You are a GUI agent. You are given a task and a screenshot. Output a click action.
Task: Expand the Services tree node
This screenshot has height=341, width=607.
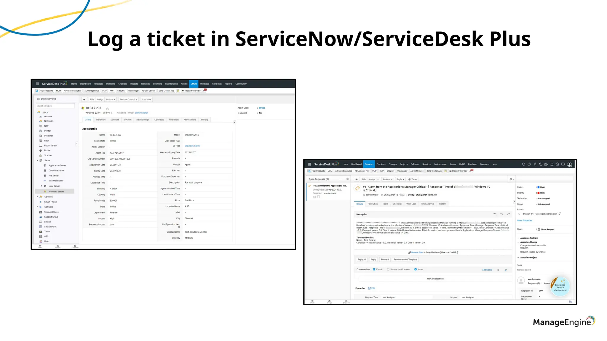point(37,197)
